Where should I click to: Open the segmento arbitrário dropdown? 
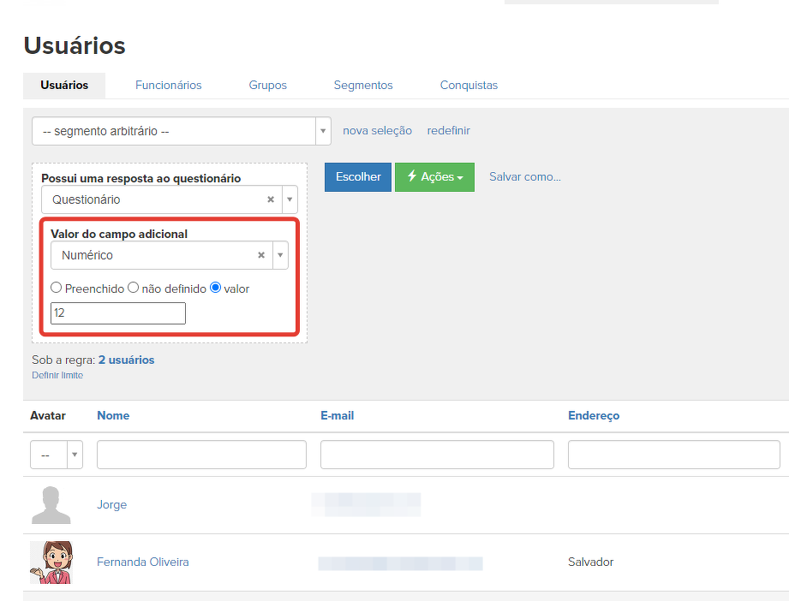[181, 131]
